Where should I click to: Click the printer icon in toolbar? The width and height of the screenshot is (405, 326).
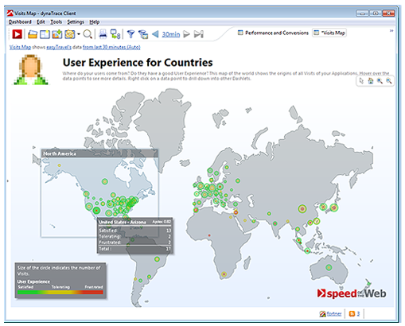pyautogui.click(x=103, y=34)
